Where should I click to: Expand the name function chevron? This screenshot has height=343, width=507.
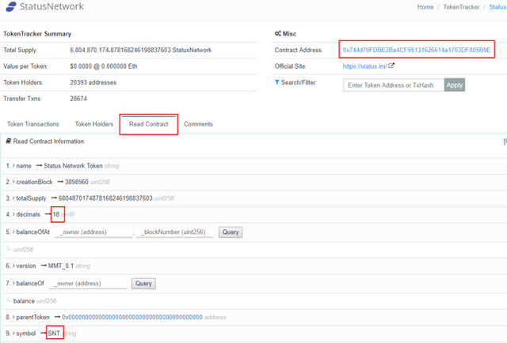tap(13, 165)
